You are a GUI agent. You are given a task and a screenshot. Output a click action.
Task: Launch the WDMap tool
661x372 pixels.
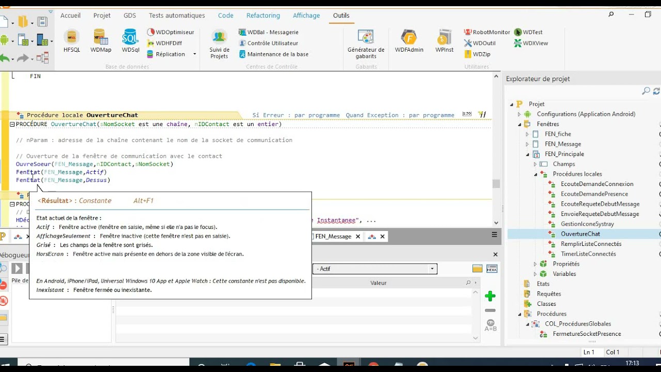coord(101,41)
